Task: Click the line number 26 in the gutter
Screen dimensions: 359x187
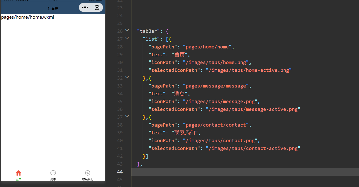Action: [x=120, y=31]
